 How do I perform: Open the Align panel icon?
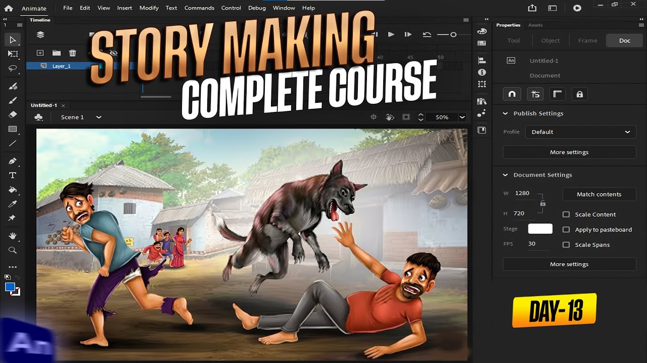482,60
